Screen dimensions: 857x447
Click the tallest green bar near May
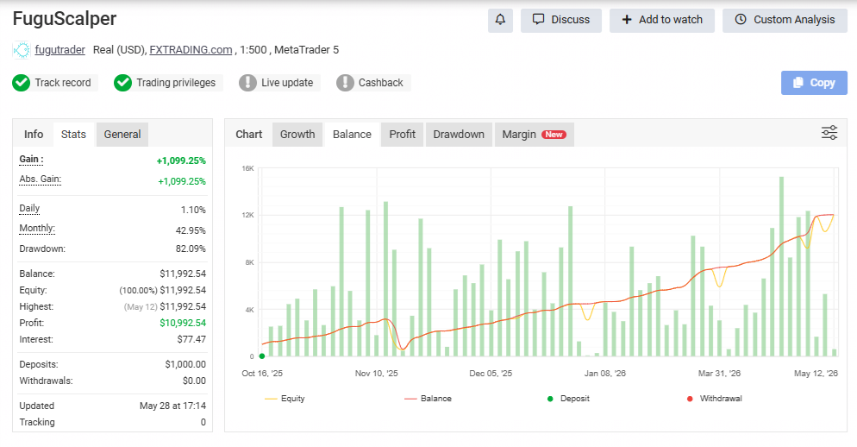click(x=782, y=267)
